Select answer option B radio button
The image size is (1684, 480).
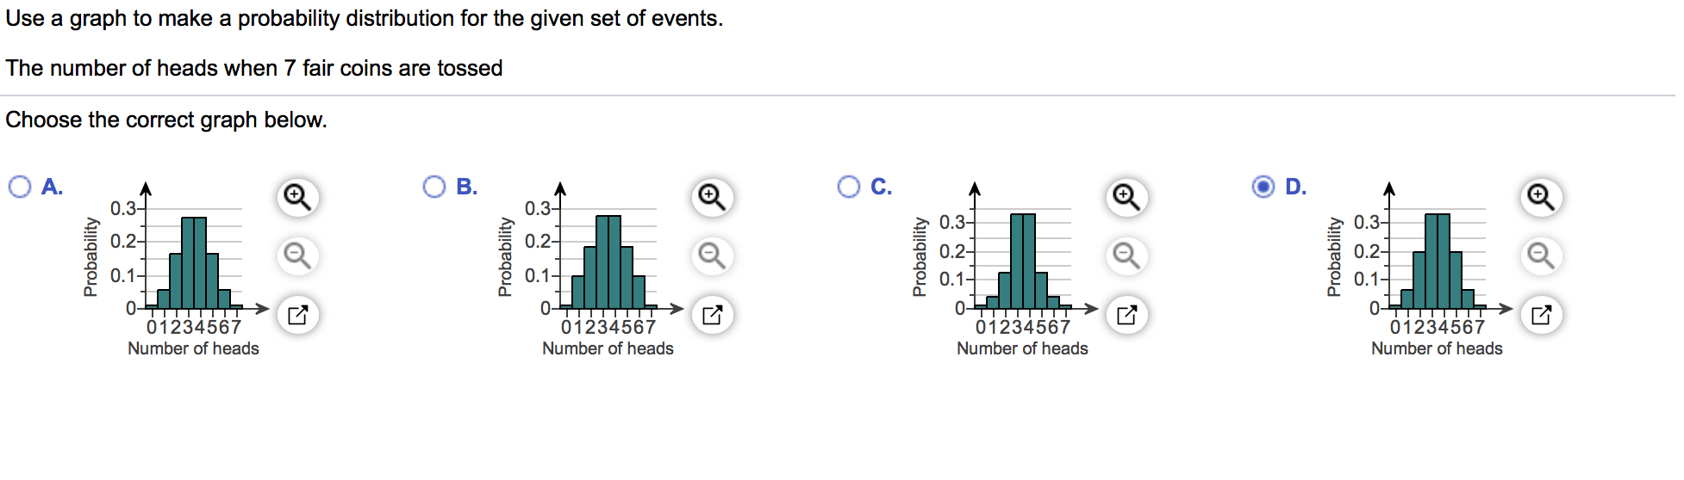pyautogui.click(x=434, y=187)
